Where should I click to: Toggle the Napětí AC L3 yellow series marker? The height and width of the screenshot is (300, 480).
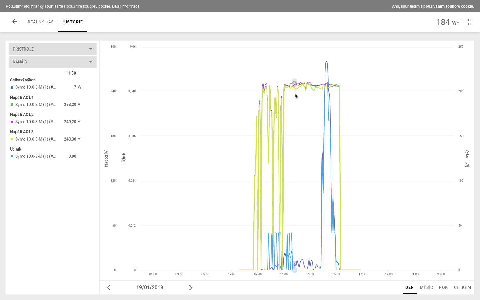[12, 139]
